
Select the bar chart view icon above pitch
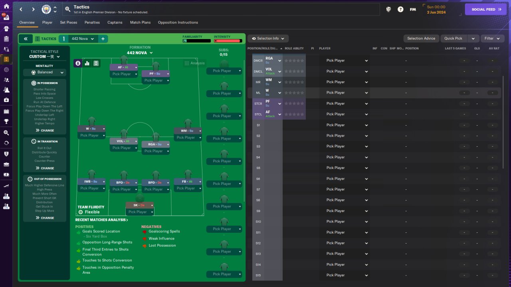[x=87, y=63]
